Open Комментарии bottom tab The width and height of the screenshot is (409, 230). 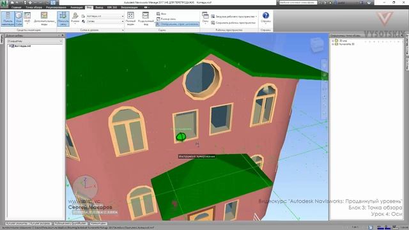click(x=98, y=224)
